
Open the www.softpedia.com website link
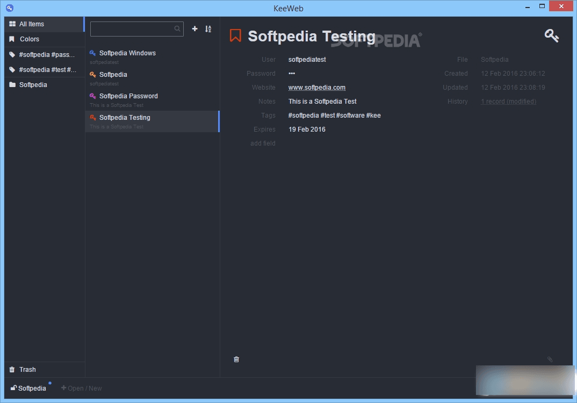[317, 88]
